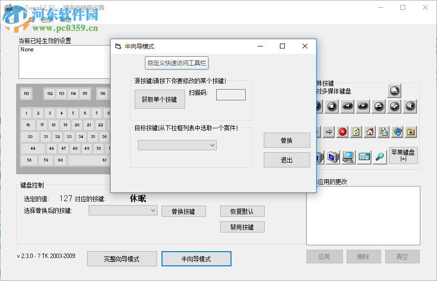Image resolution: width=437 pixels, height=281 pixels.
Task: Click the 完整向导模式 button
Action: click(122, 259)
